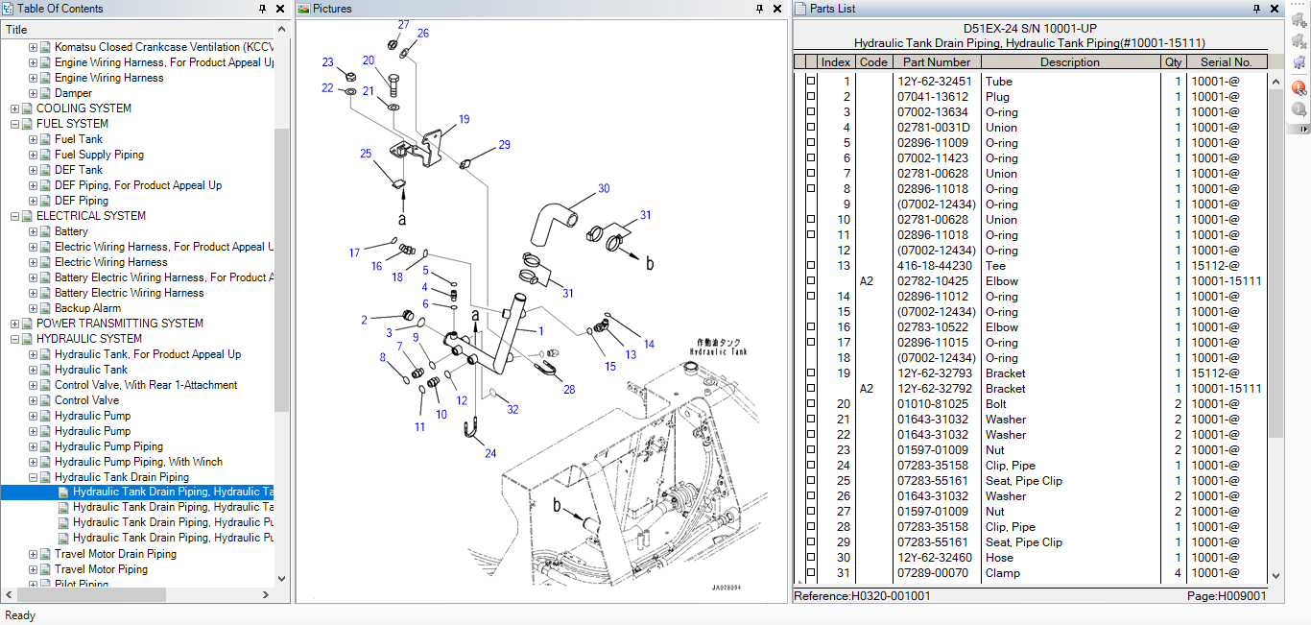Sort parts list by Description column
Image resolution: width=1311 pixels, height=625 pixels.
[1070, 62]
